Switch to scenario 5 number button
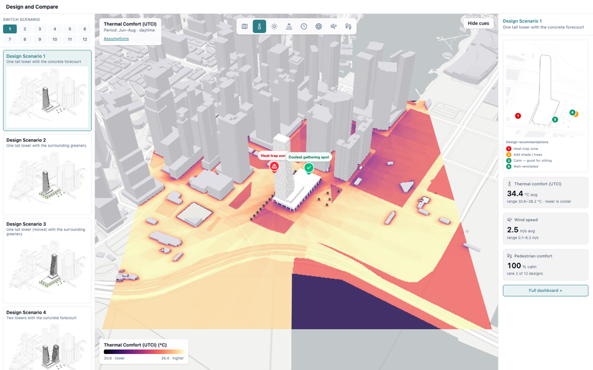 69,28
